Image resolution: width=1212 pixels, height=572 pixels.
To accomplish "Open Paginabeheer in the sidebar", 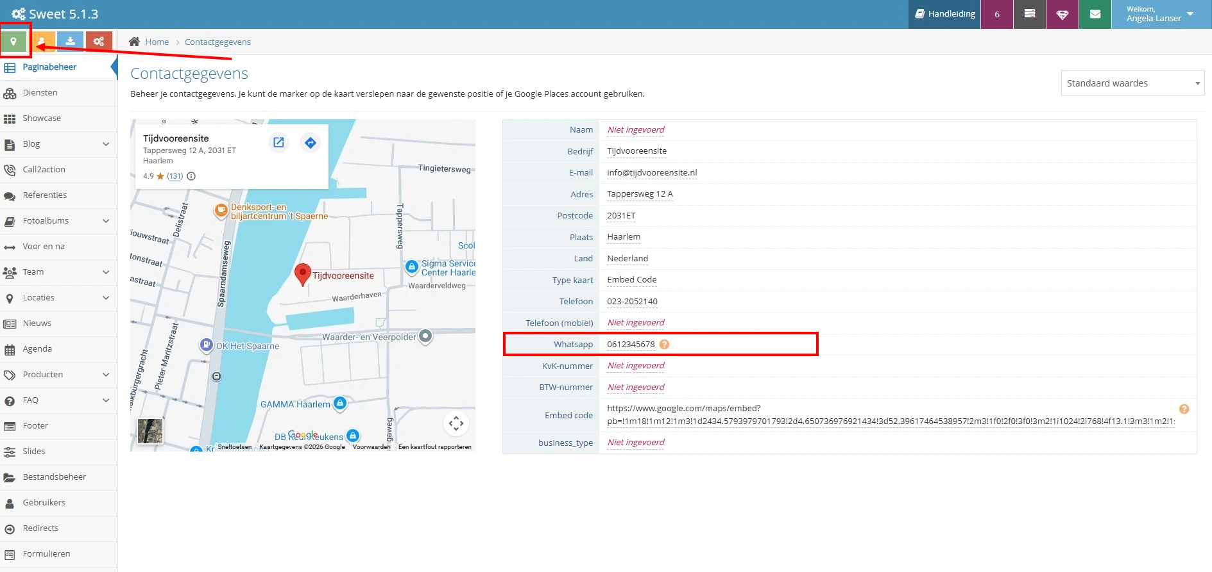I will 58,67.
